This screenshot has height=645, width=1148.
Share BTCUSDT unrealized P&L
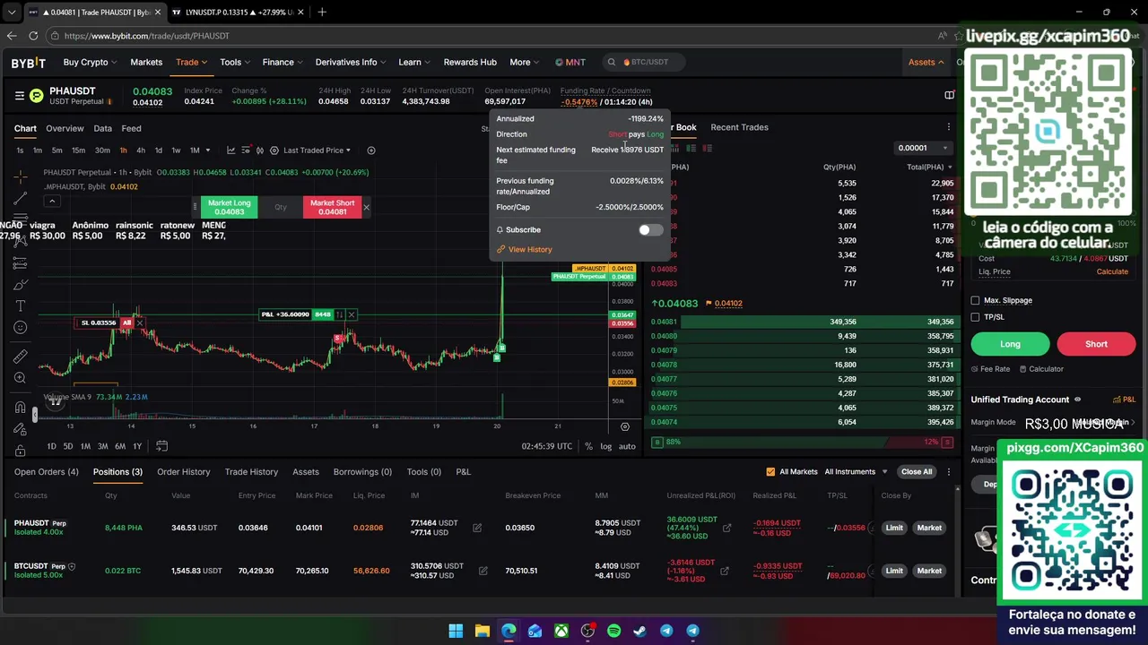pos(725,571)
